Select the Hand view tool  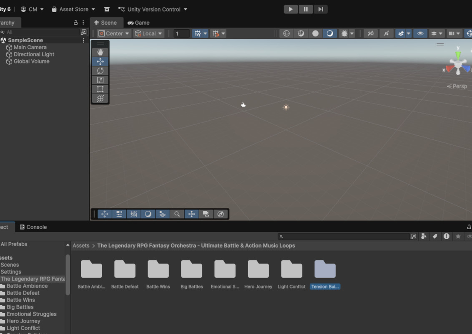pyautogui.click(x=100, y=52)
